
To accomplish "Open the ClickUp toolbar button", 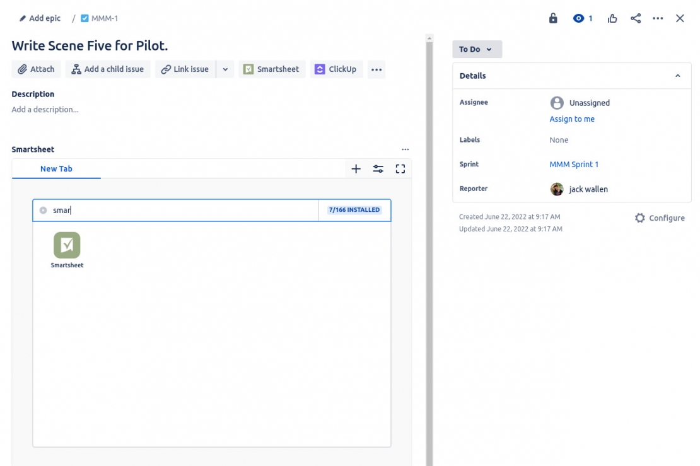I will (x=336, y=69).
